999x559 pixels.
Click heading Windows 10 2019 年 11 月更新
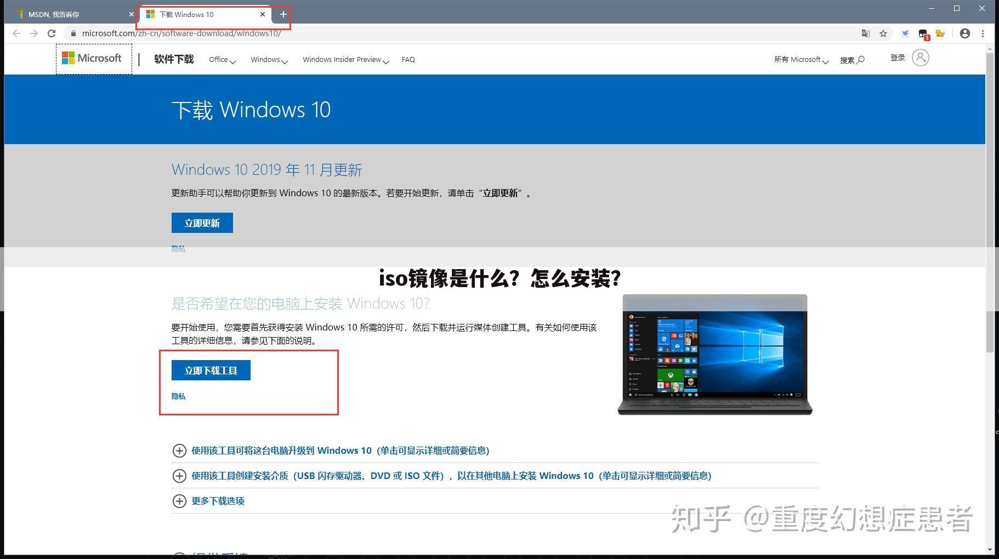[266, 169]
